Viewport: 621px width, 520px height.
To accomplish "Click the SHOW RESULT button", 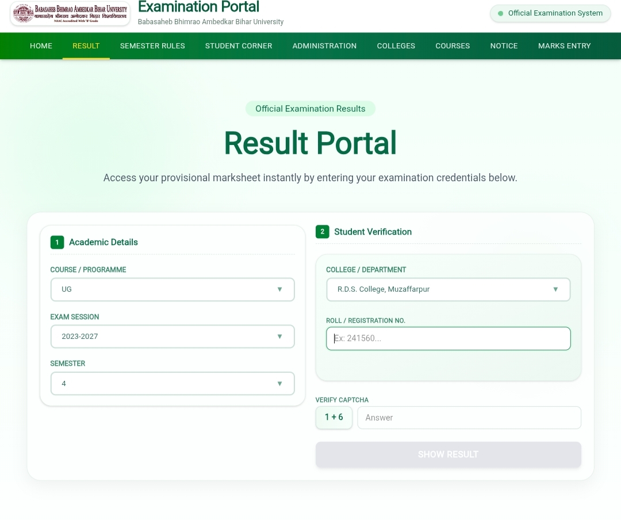I will [x=448, y=454].
